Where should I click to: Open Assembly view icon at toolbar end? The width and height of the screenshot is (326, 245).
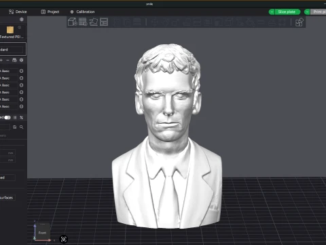click(x=300, y=22)
